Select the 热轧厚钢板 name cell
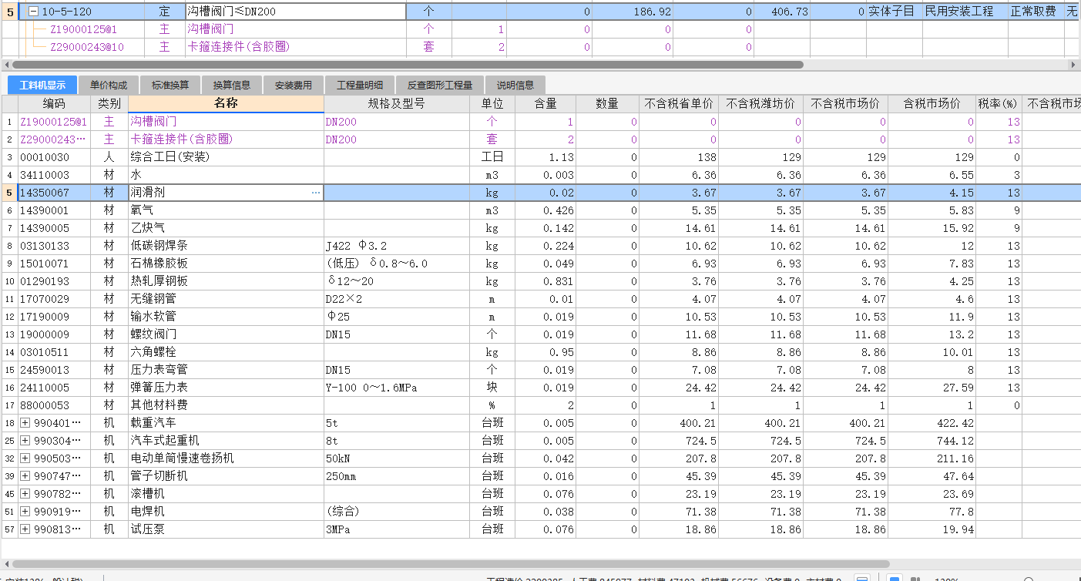The image size is (1081, 581). coord(226,281)
